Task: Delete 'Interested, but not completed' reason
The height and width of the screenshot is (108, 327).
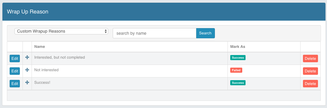Action: [310, 59]
